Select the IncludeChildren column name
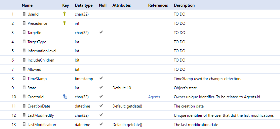Viewport: 280px width, 129px height. [41, 60]
